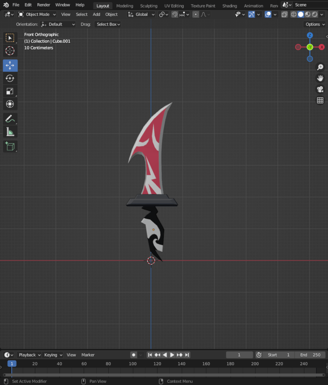This screenshot has width=328, height=385.
Task: Click the Start frame field
Action: 279,355
